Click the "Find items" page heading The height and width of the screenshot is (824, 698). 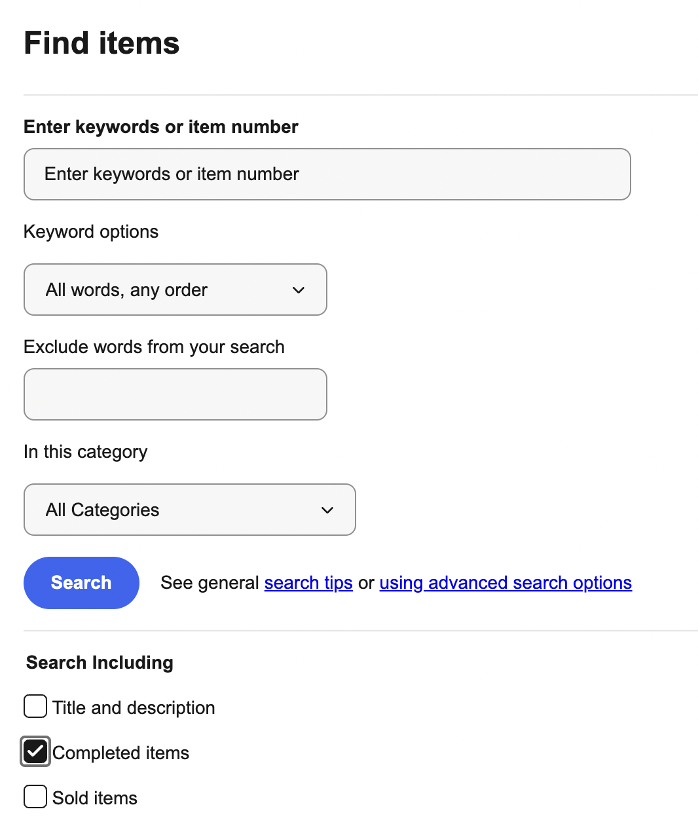(x=101, y=43)
